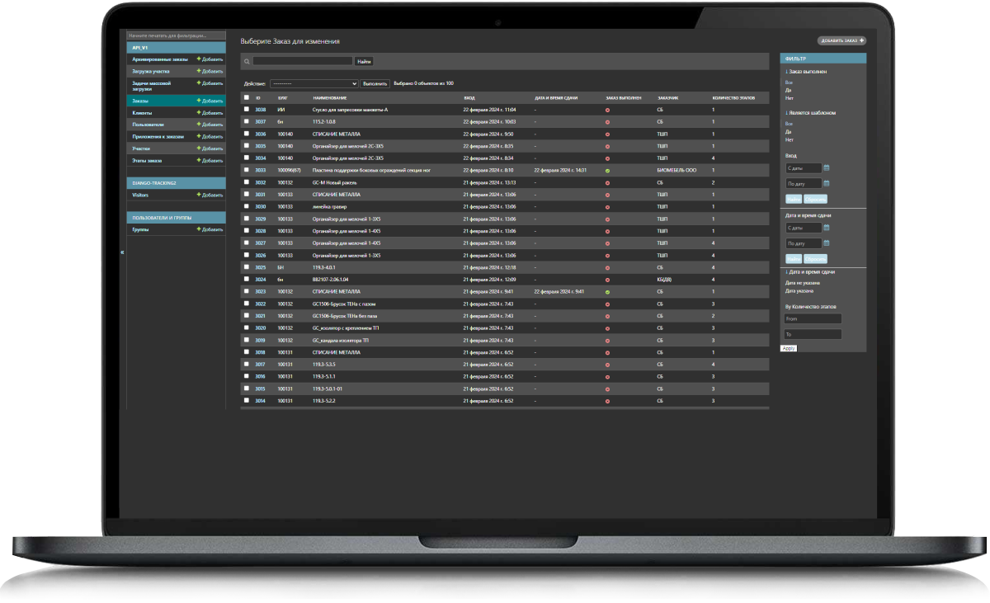Screen dimensions: 990x603
Task: Click green completed status icon for order 3033
Action: pos(607,170)
